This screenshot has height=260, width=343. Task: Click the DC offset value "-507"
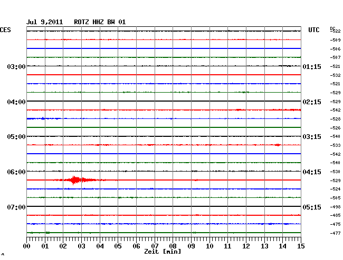335,57
